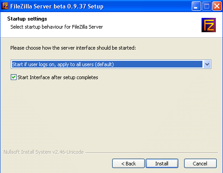The image size is (223, 173).
Task: Click the highlighted '(default)' text in combo box
Action: 105,64
